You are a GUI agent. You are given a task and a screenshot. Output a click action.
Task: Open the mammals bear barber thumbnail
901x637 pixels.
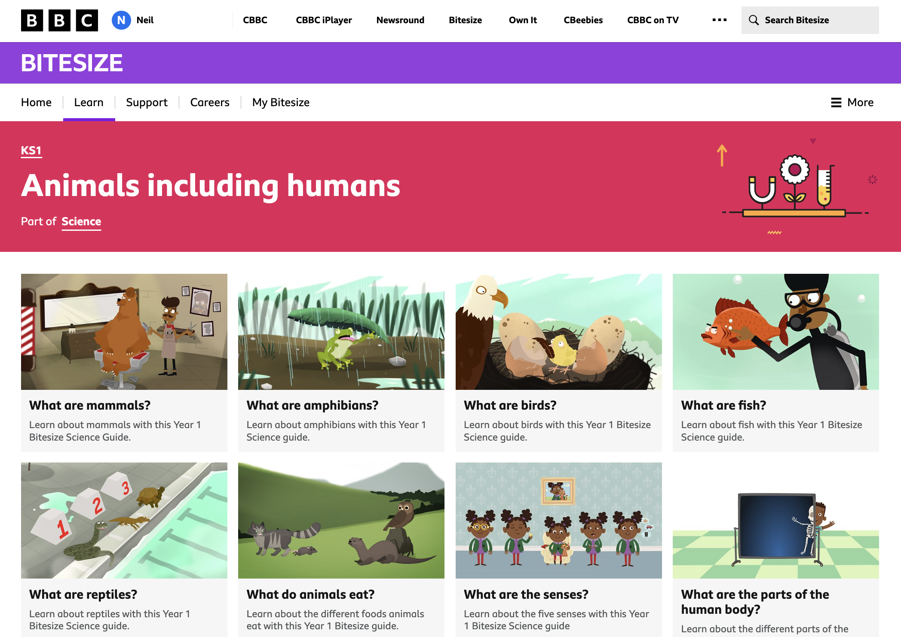(124, 332)
